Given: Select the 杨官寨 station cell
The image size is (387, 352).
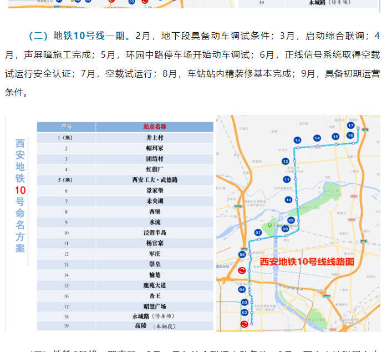Looking at the screenshot, I should 155,243.
